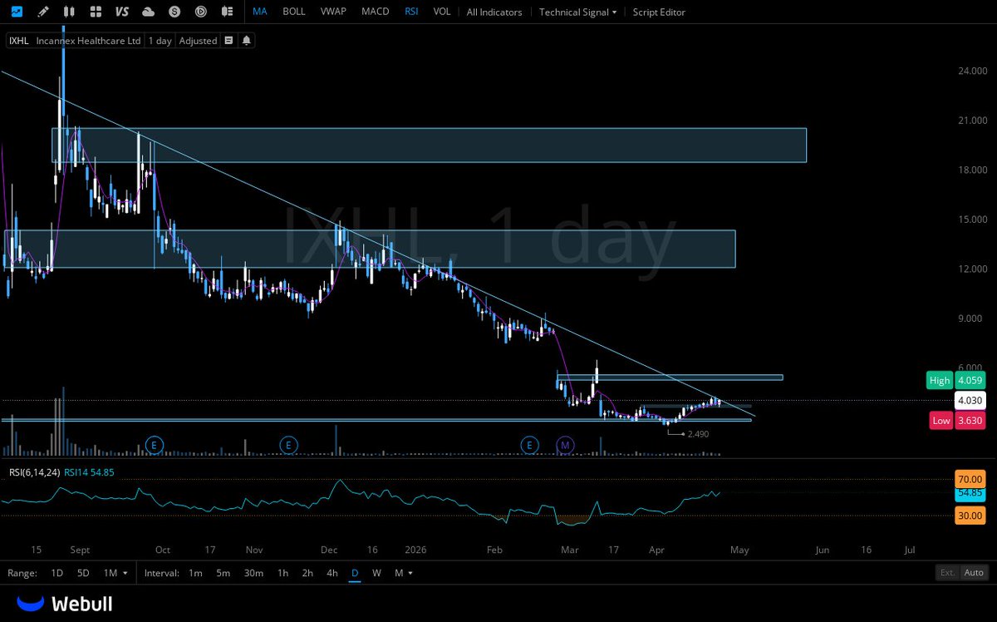
Task: Click the cloud save icon
Action: coord(149,12)
